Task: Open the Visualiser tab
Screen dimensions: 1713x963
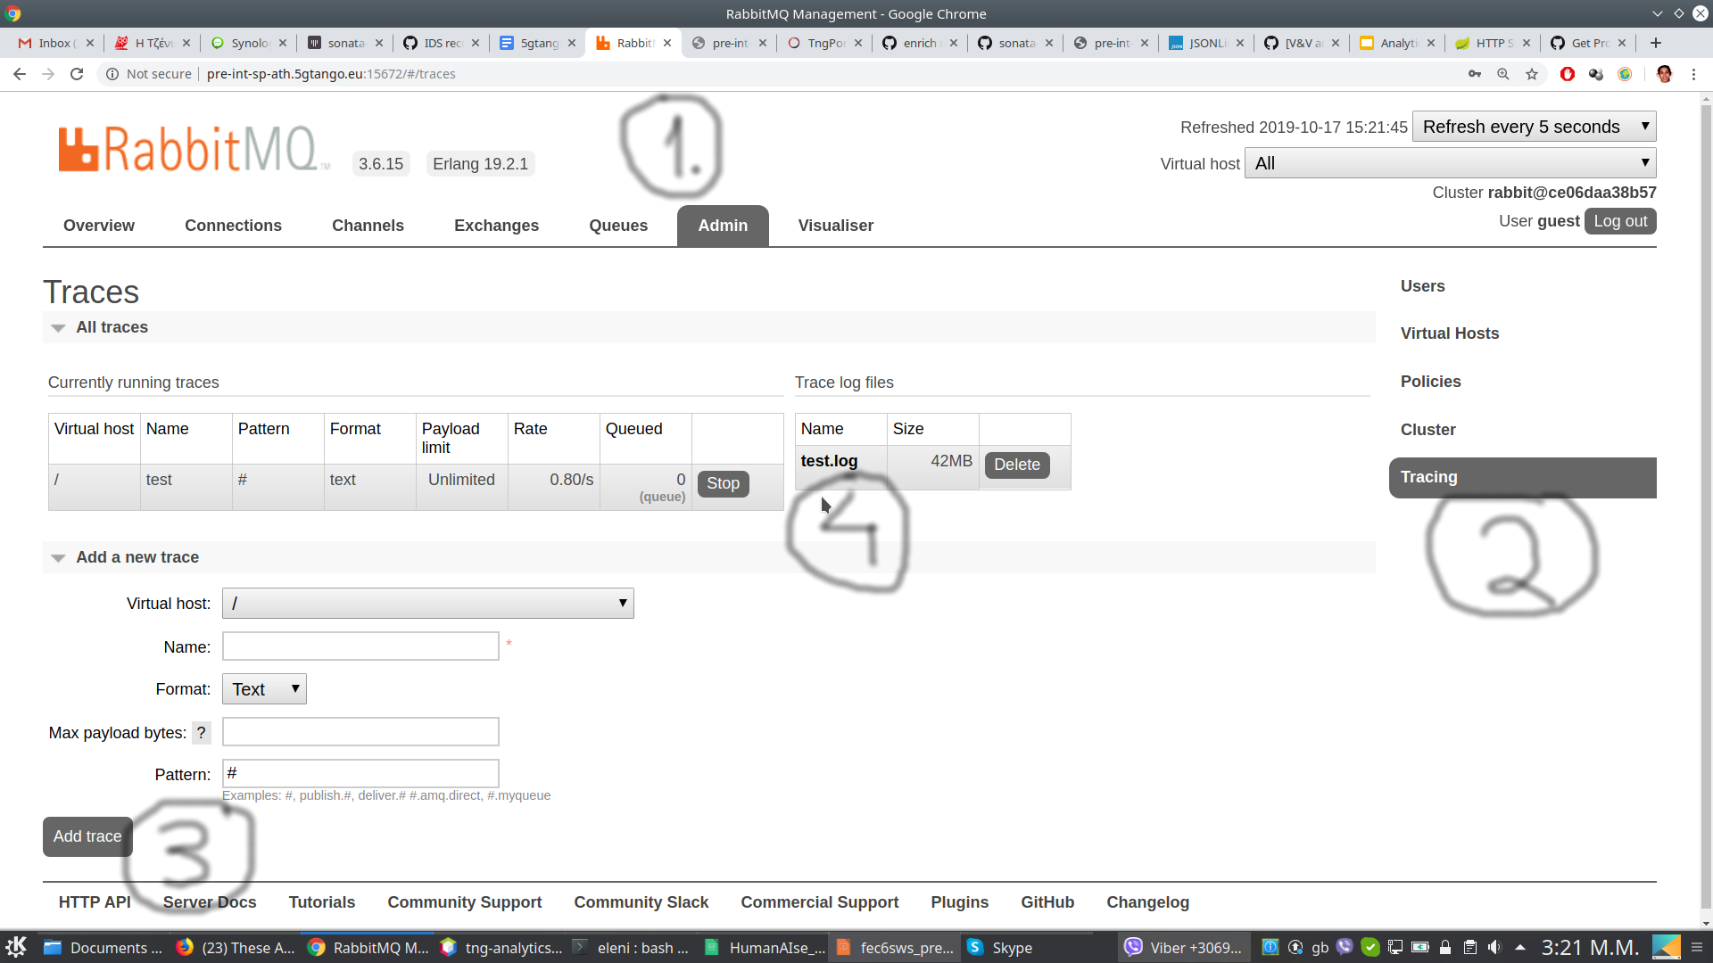Action: point(836,226)
